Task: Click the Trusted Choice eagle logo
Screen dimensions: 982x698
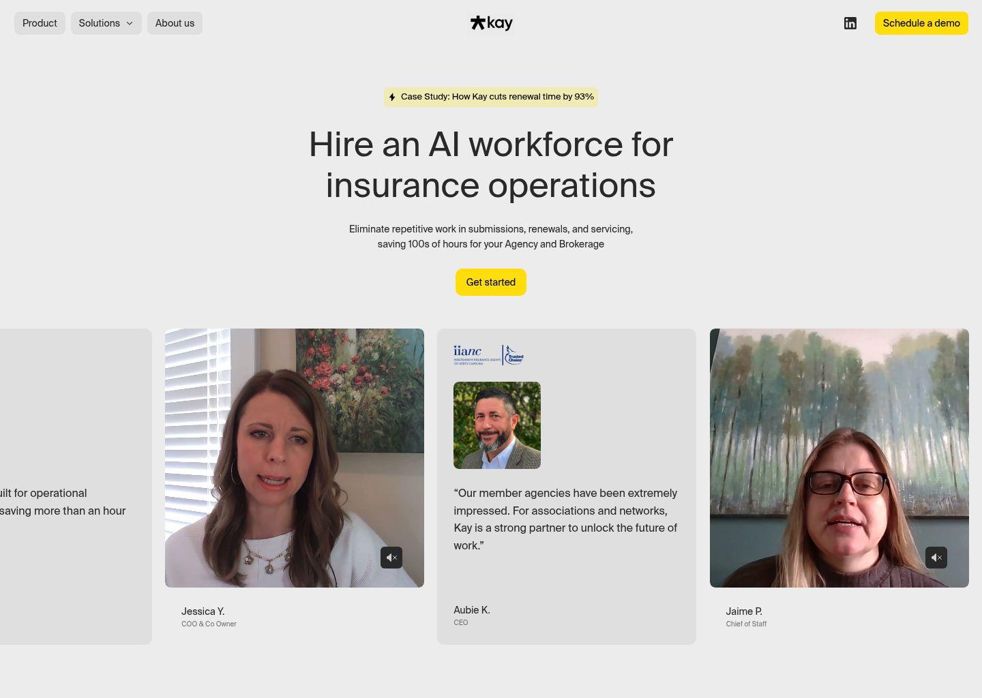Action: [514, 354]
